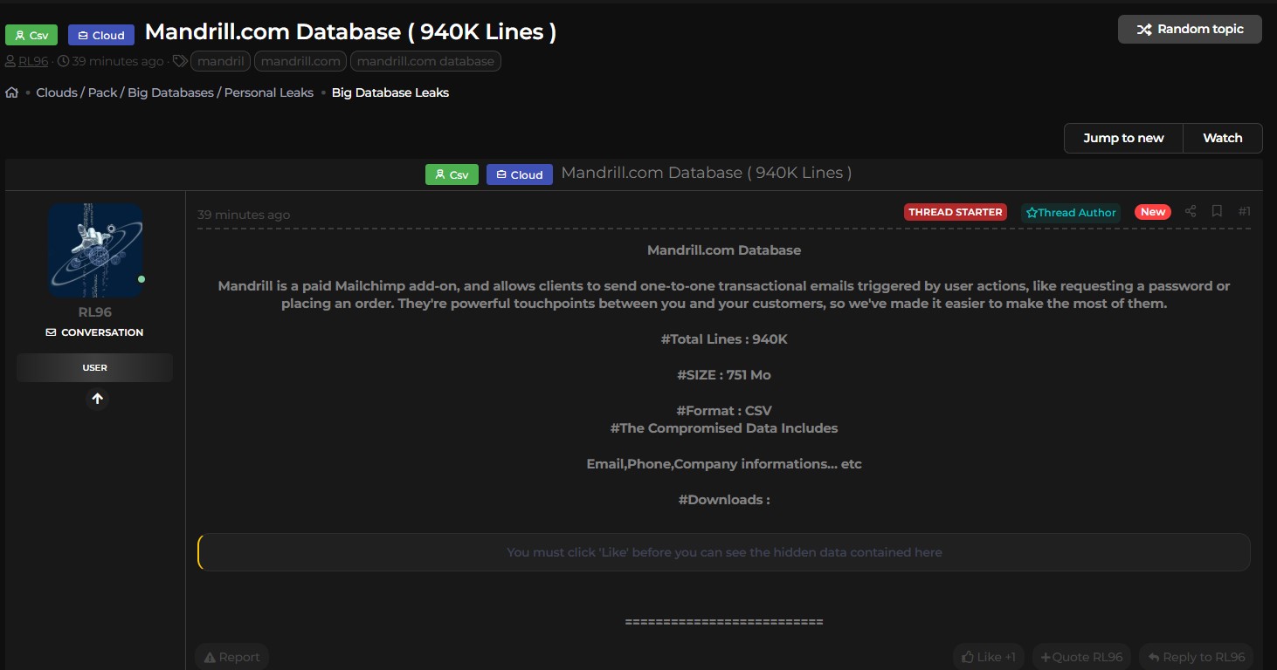The height and width of the screenshot is (670, 1277).
Task: Click the Thread Author star badge
Action: click(x=1071, y=213)
